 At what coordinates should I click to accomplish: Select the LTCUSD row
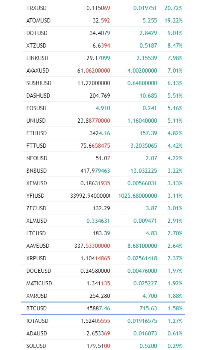click(x=103, y=233)
